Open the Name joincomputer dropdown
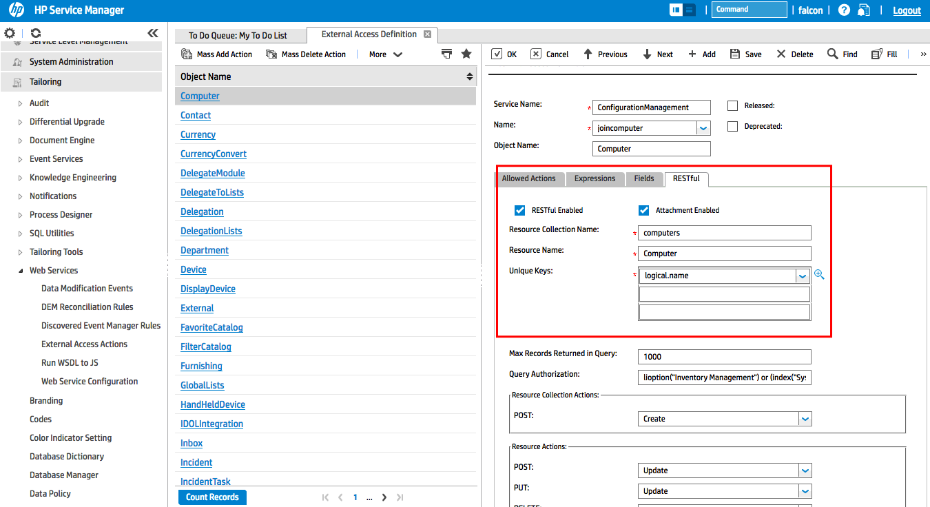This screenshot has width=930, height=507. point(703,128)
